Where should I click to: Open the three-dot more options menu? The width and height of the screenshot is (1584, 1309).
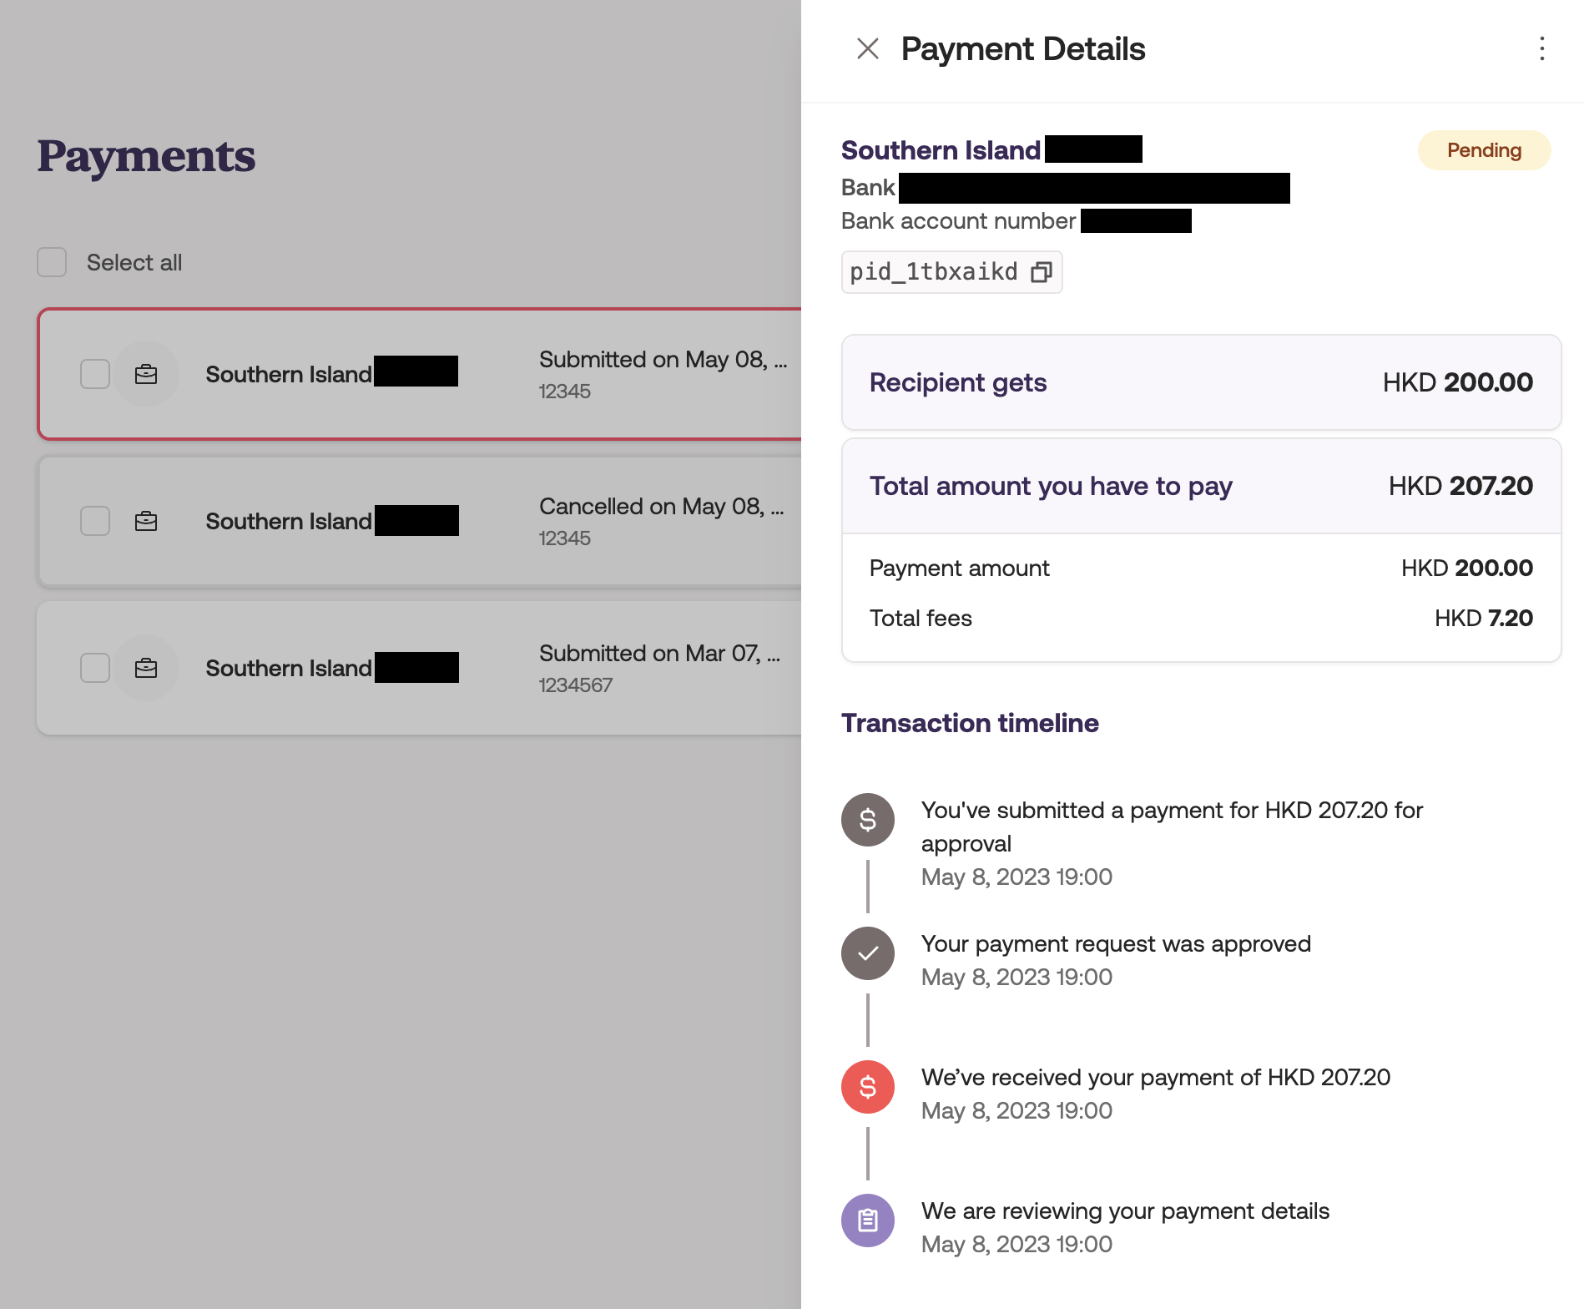1541,49
